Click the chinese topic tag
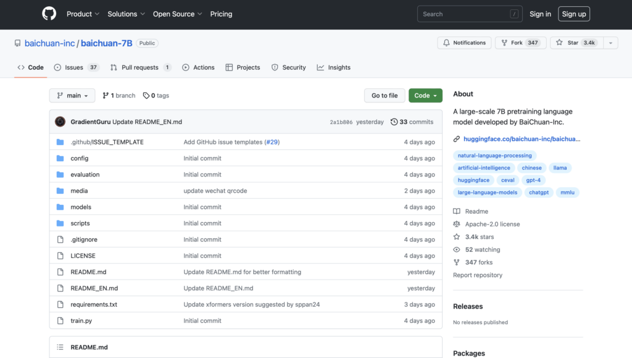Viewport: 632px width, 358px height. tap(531, 168)
